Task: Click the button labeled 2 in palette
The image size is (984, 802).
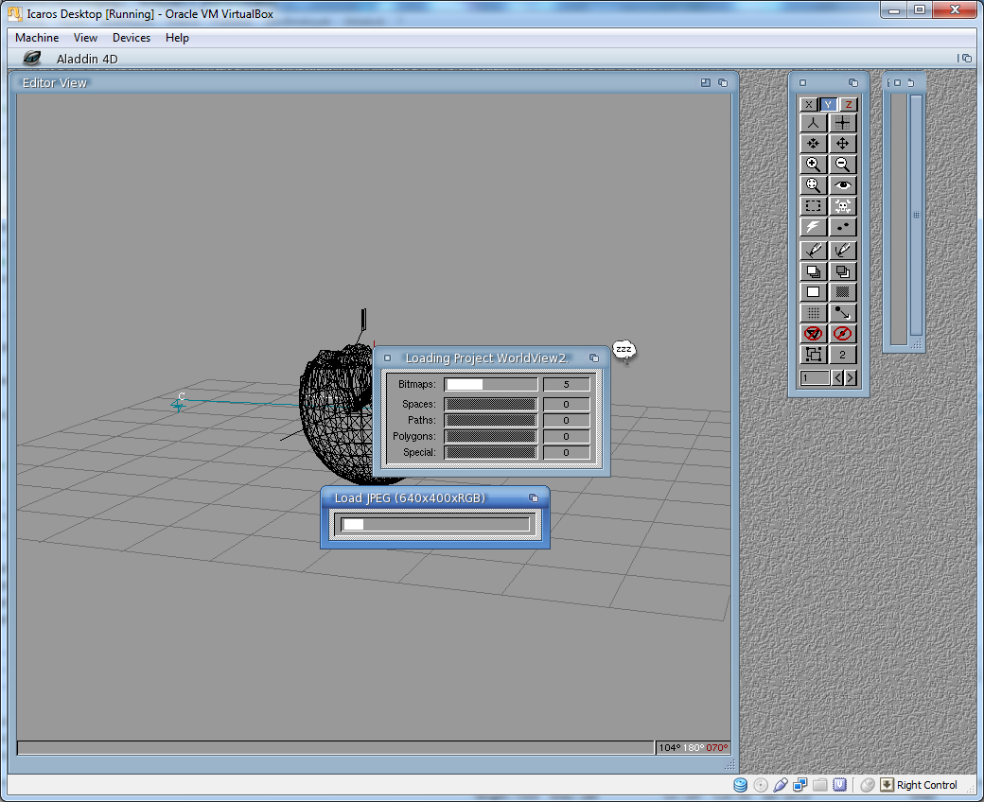Action: (842, 356)
